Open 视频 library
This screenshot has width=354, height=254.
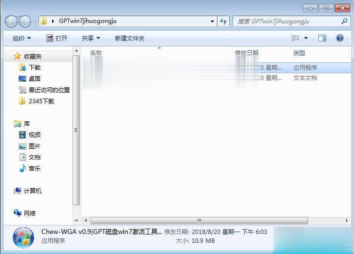(x=35, y=135)
